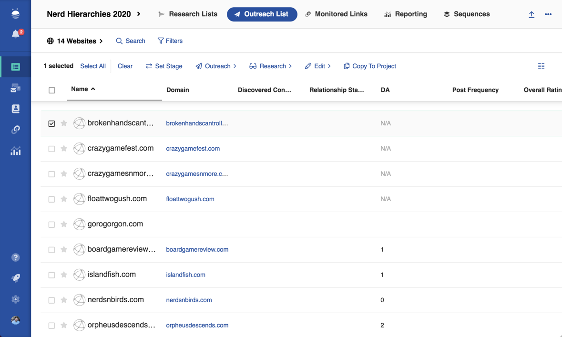This screenshot has height=337, width=562.
Task: Check the islandfish.com row checkbox
Action: (51, 275)
